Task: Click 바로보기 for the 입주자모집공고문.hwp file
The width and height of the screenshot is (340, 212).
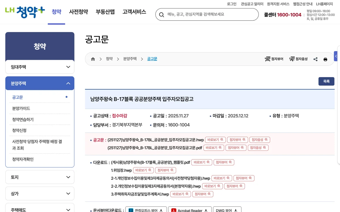Action: [215, 140]
